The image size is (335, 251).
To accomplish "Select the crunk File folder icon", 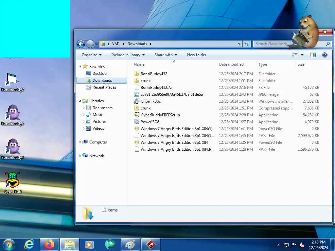I will 136,80.
